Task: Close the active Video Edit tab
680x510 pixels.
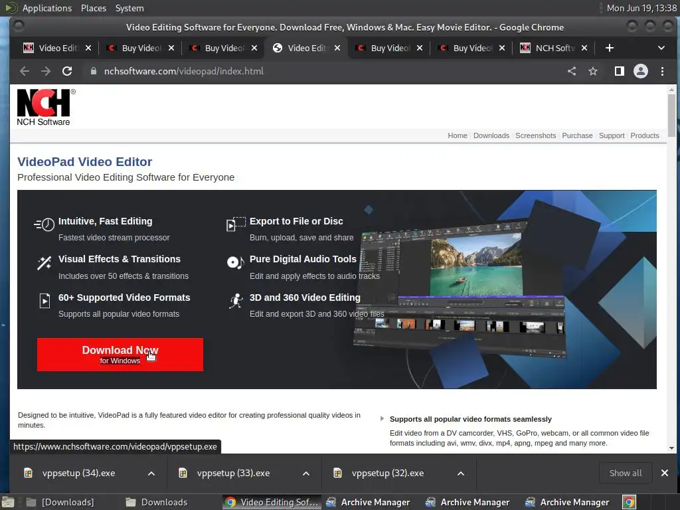Action: pos(337,48)
